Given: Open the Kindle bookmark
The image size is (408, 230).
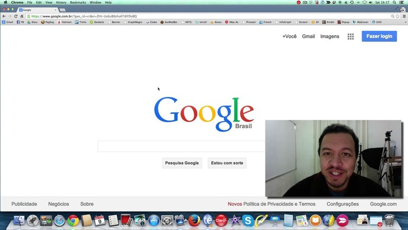Looking at the screenshot, I should click(x=328, y=22).
